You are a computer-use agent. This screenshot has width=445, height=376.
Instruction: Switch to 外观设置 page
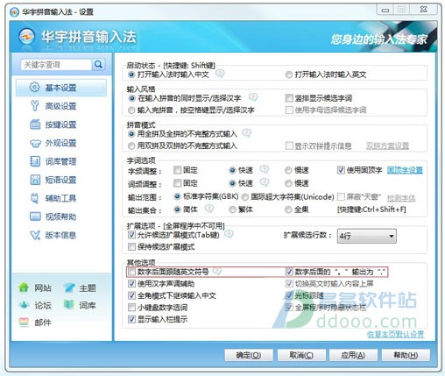tap(60, 143)
